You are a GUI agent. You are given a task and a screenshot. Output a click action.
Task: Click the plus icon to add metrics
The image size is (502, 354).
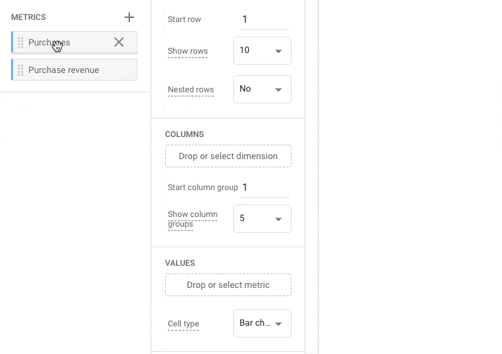tap(129, 17)
